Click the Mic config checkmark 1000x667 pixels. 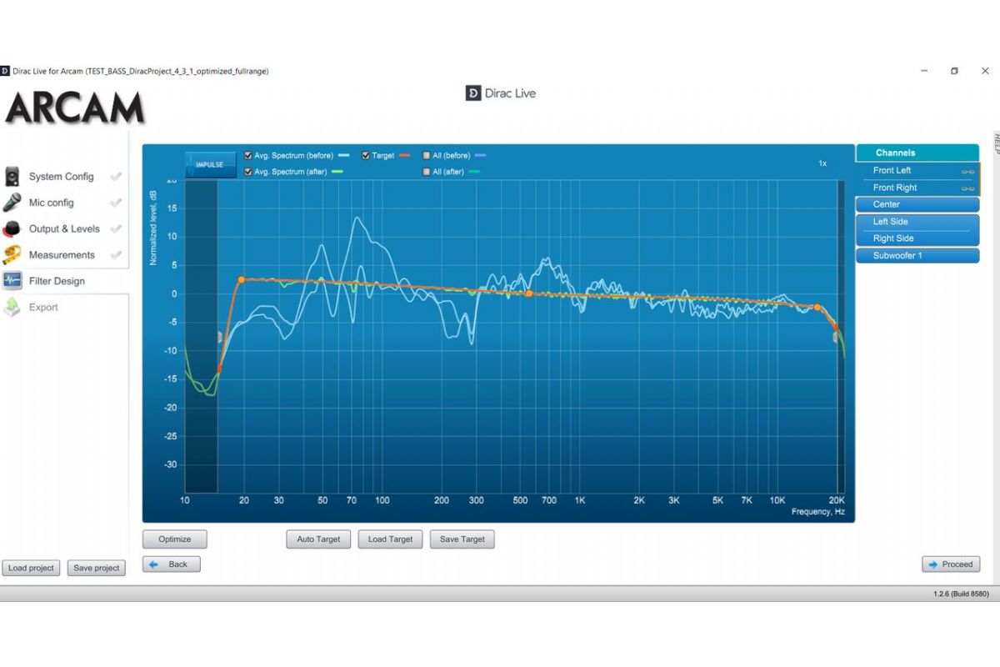pos(116,203)
